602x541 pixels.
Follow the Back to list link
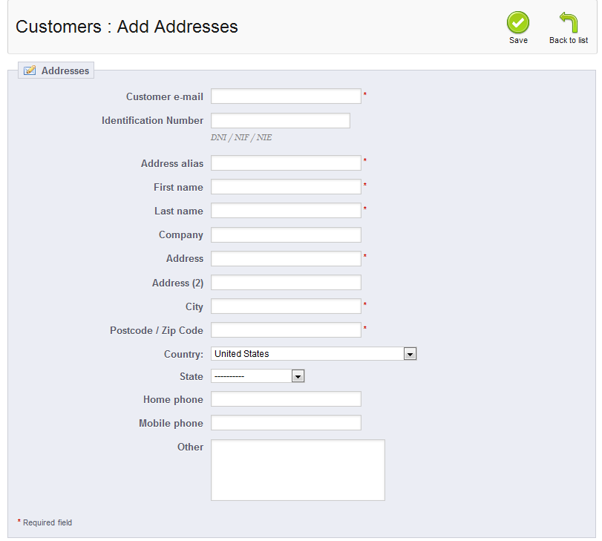[x=569, y=40]
